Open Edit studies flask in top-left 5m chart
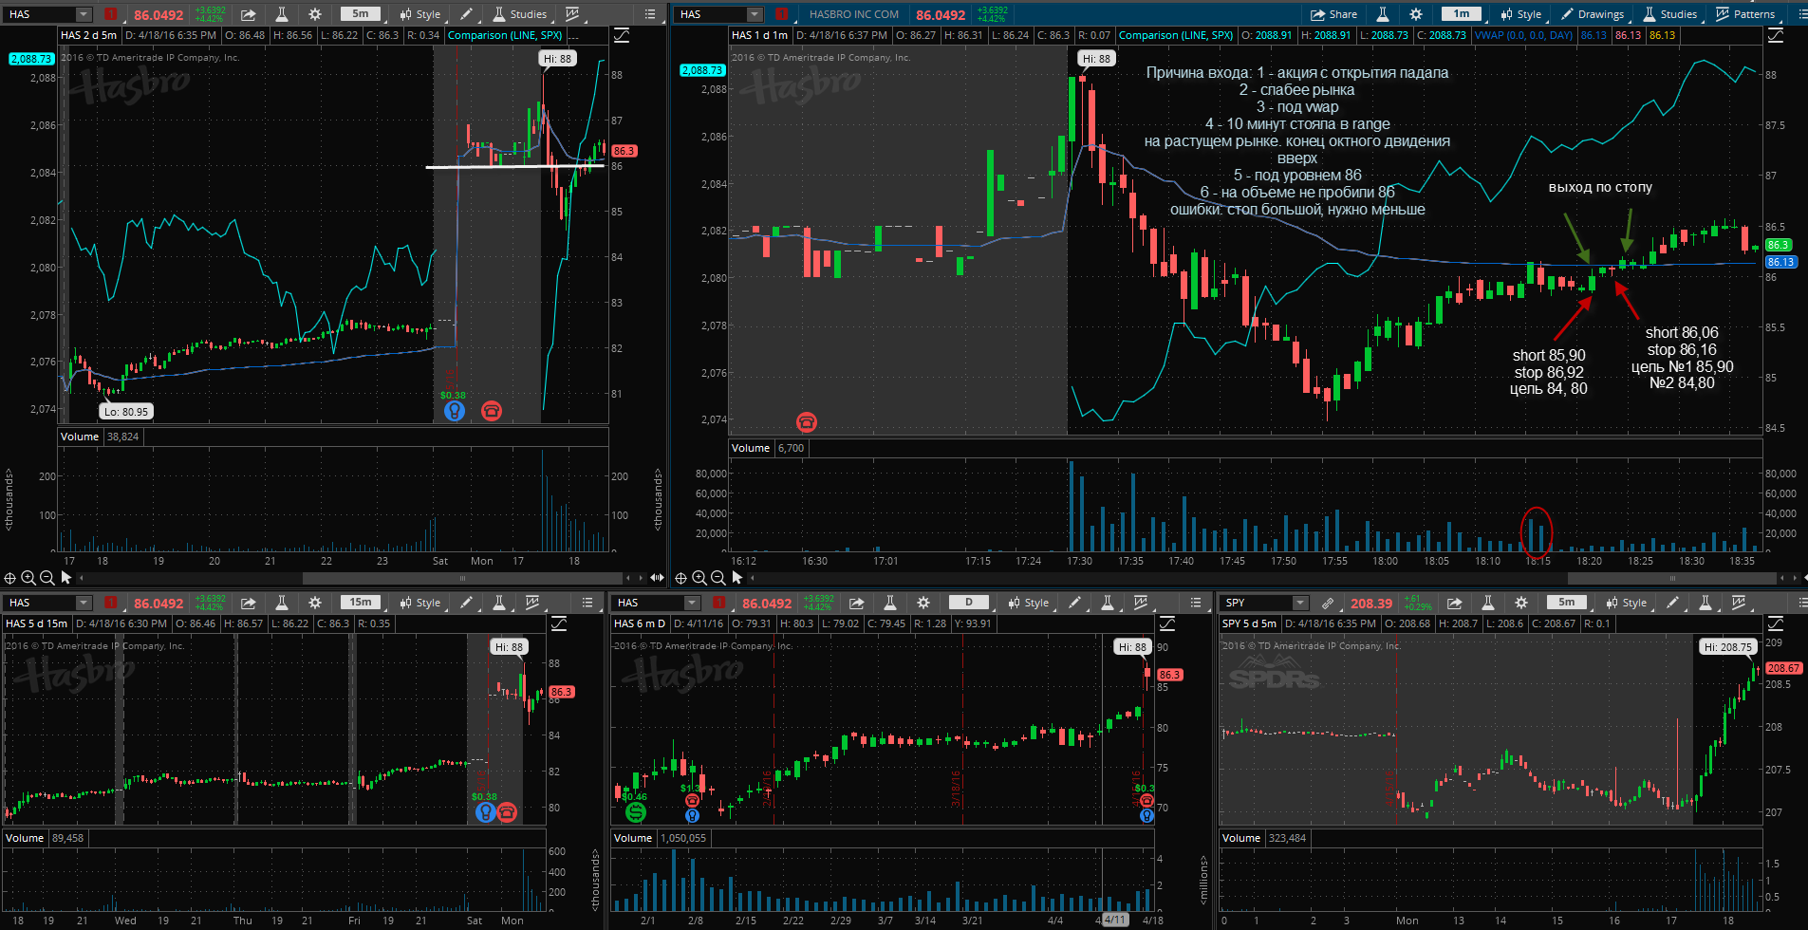Viewport: 1808px width, 930px height. (x=282, y=14)
